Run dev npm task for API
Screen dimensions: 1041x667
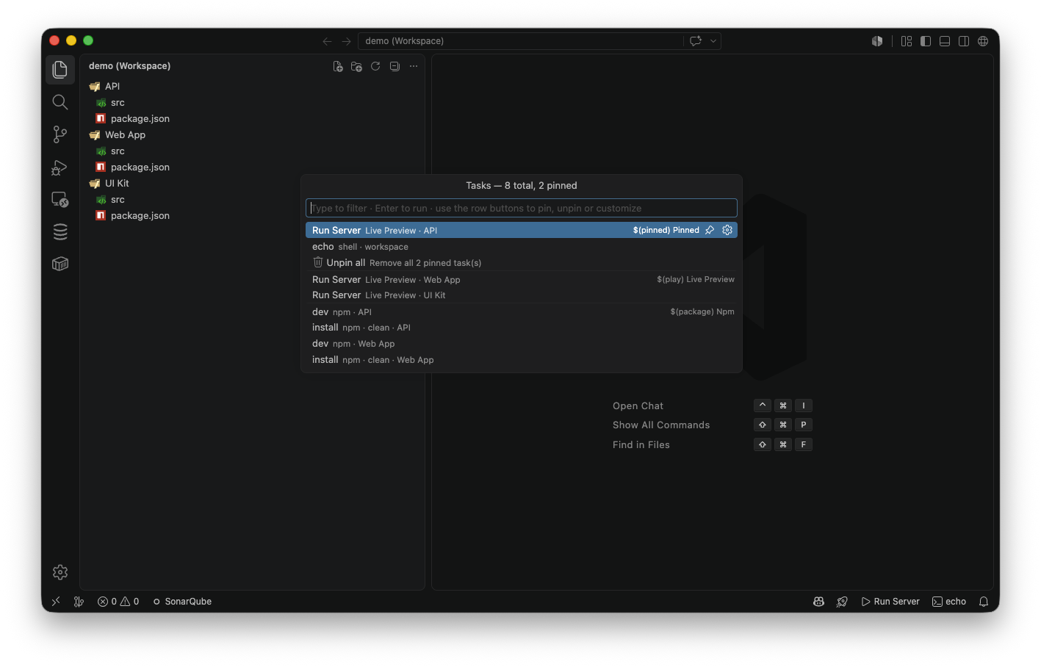[x=522, y=311]
